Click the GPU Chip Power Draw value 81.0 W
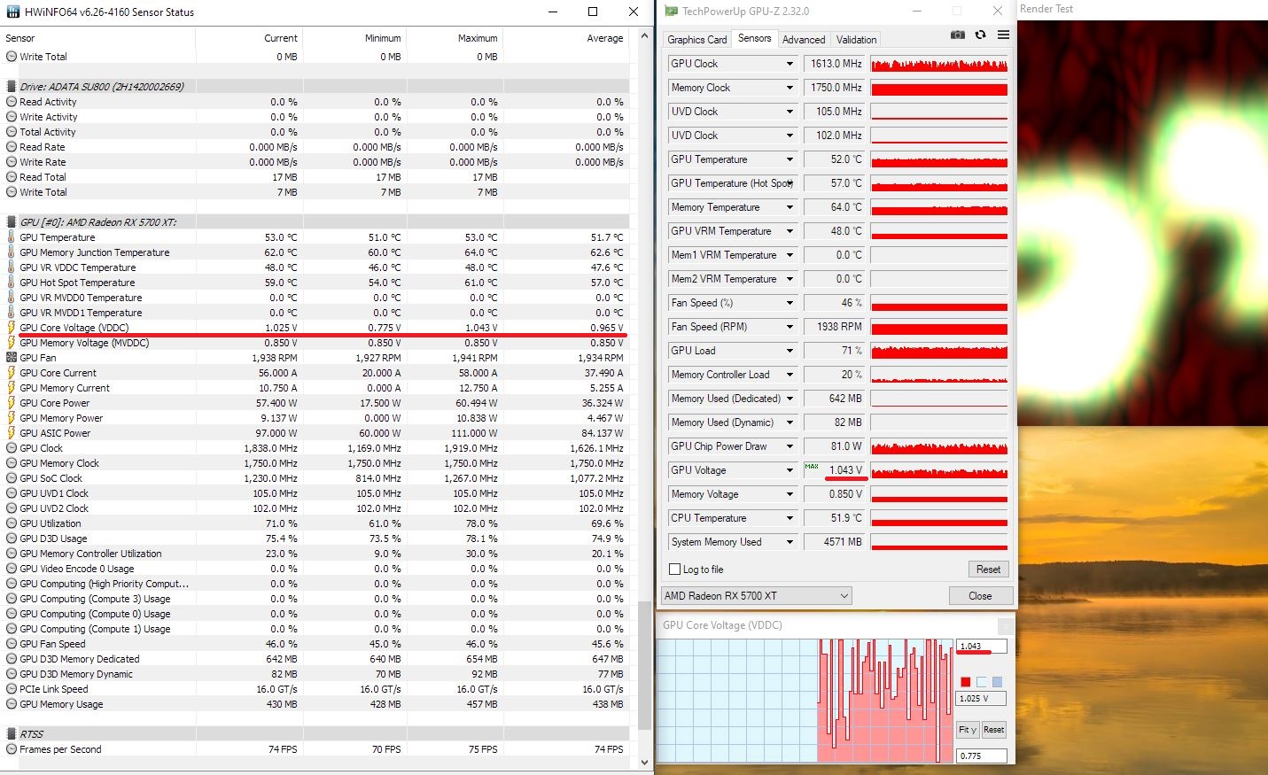This screenshot has width=1268, height=775. (x=835, y=446)
